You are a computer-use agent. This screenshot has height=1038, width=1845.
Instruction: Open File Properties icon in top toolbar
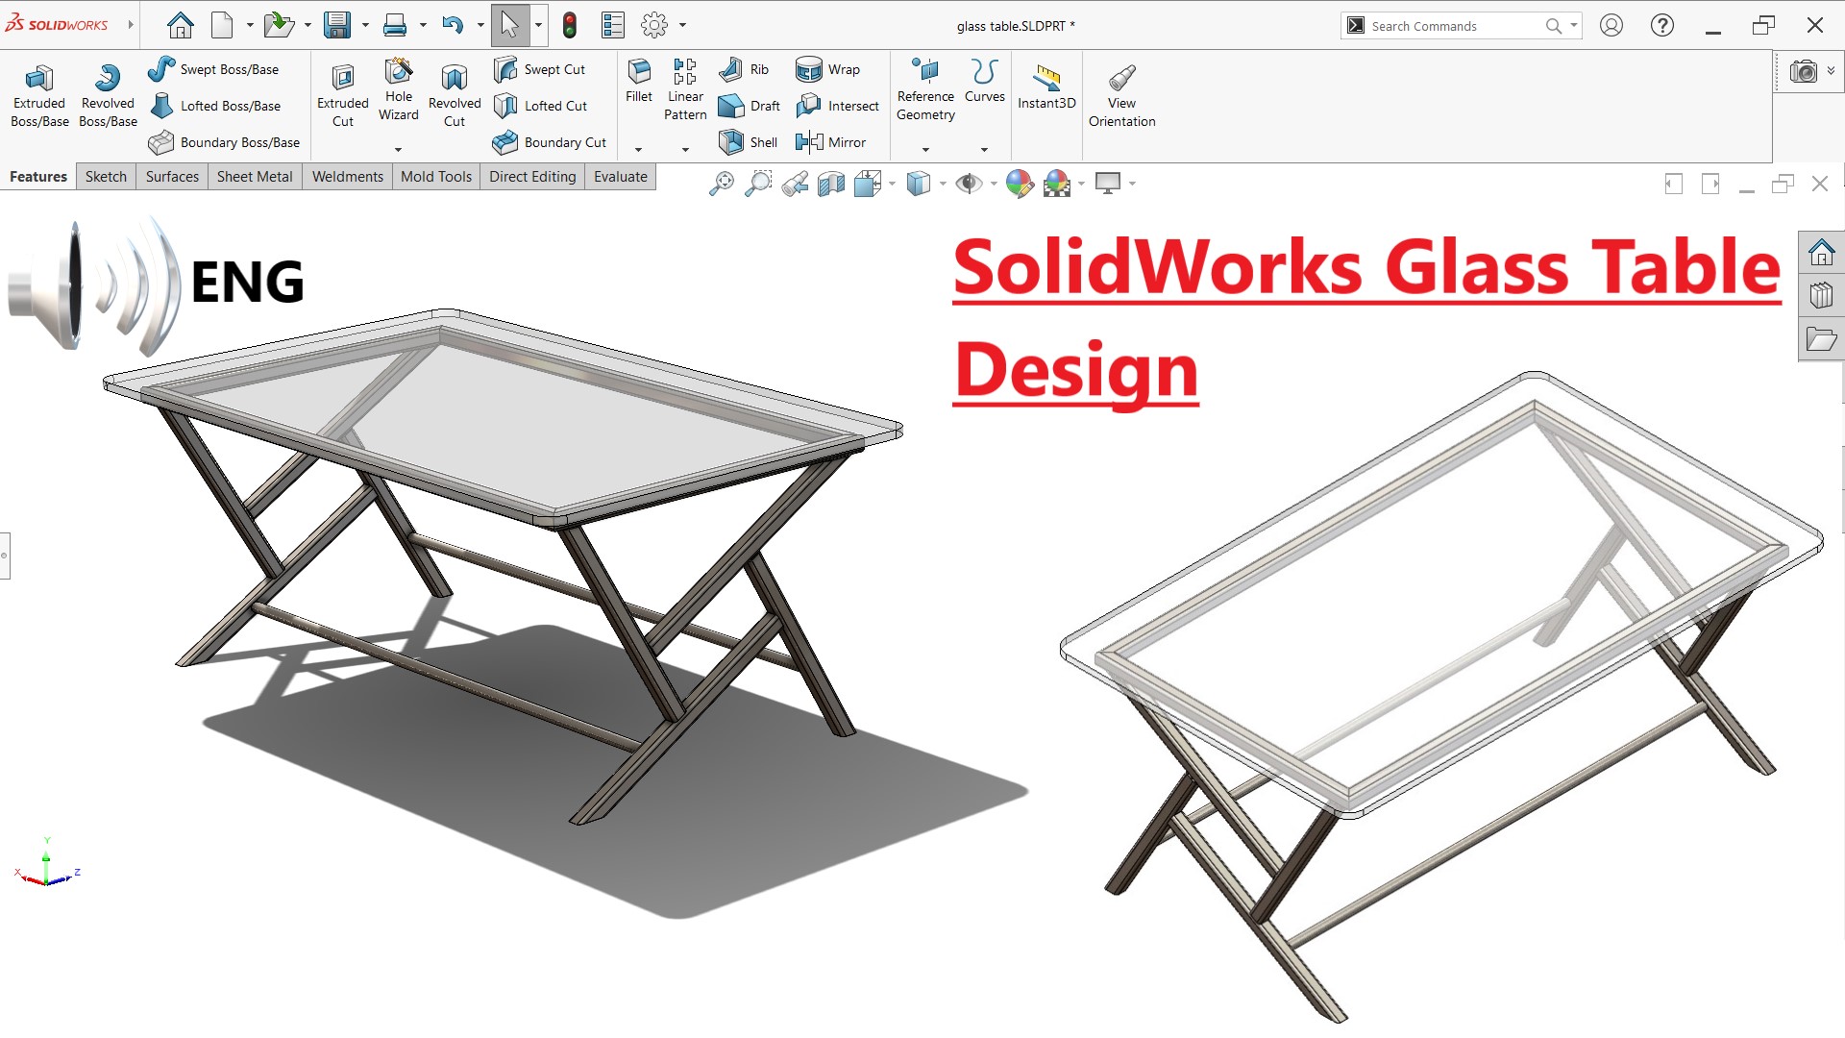613,25
